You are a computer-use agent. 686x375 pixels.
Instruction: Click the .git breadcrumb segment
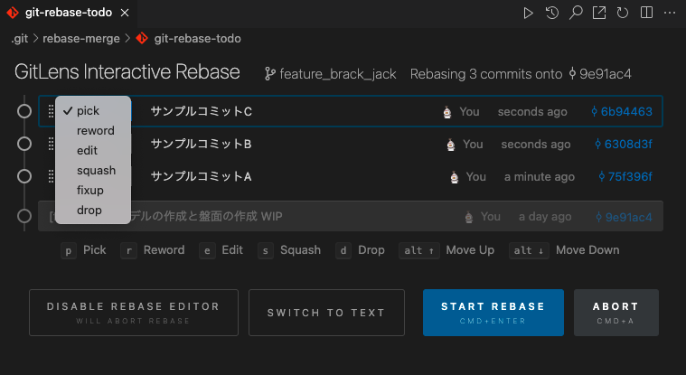click(19, 39)
